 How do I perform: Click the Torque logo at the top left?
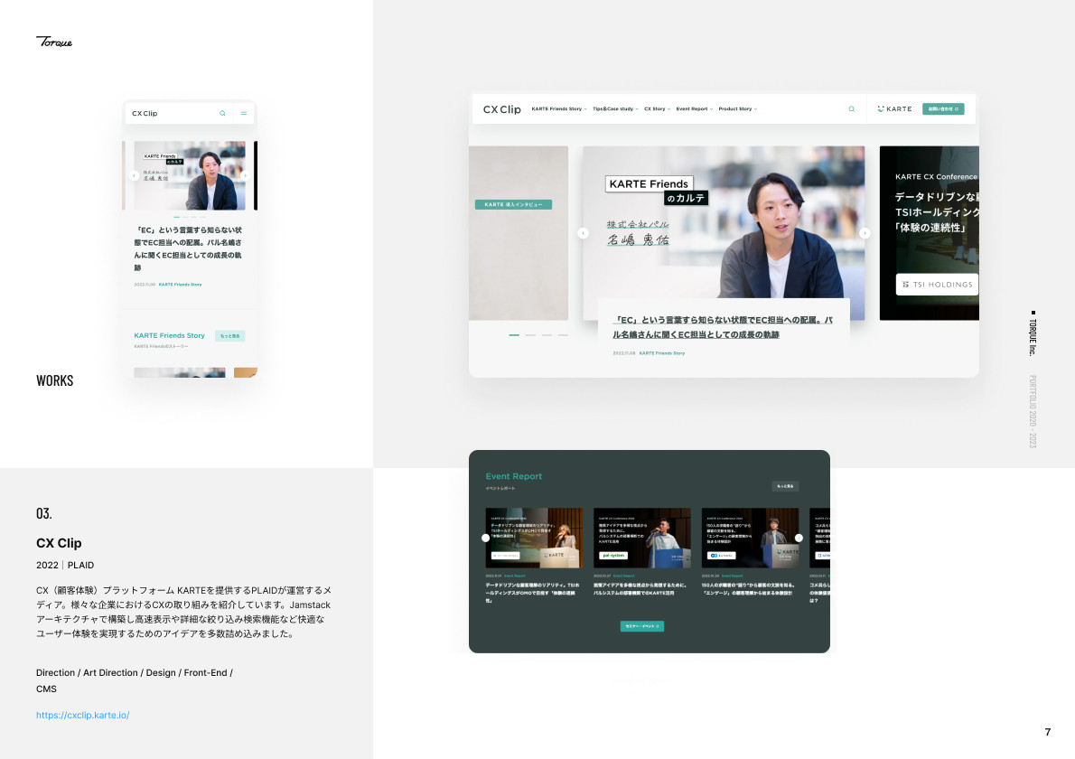54,42
